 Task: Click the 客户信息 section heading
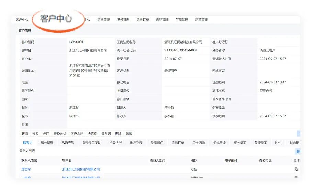click(25, 31)
